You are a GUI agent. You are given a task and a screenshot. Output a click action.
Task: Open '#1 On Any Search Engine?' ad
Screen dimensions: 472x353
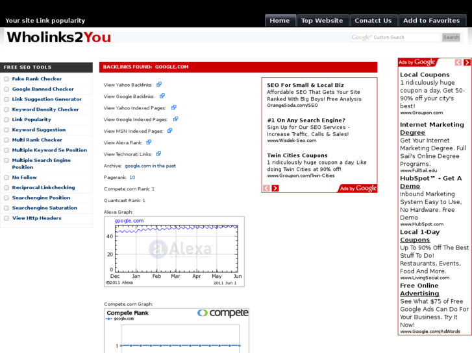306,120
